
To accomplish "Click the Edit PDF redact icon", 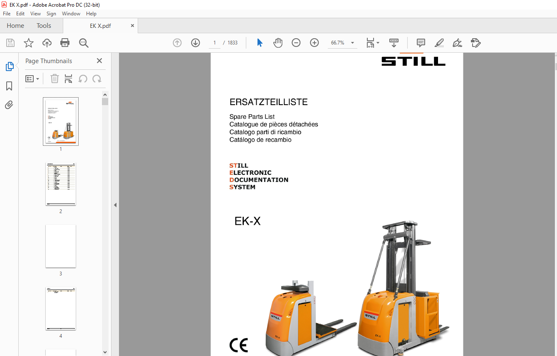I will (476, 43).
